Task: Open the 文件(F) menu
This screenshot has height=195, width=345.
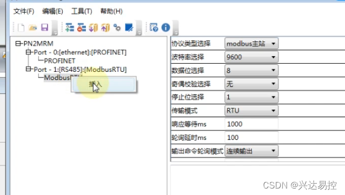Action: (24, 11)
